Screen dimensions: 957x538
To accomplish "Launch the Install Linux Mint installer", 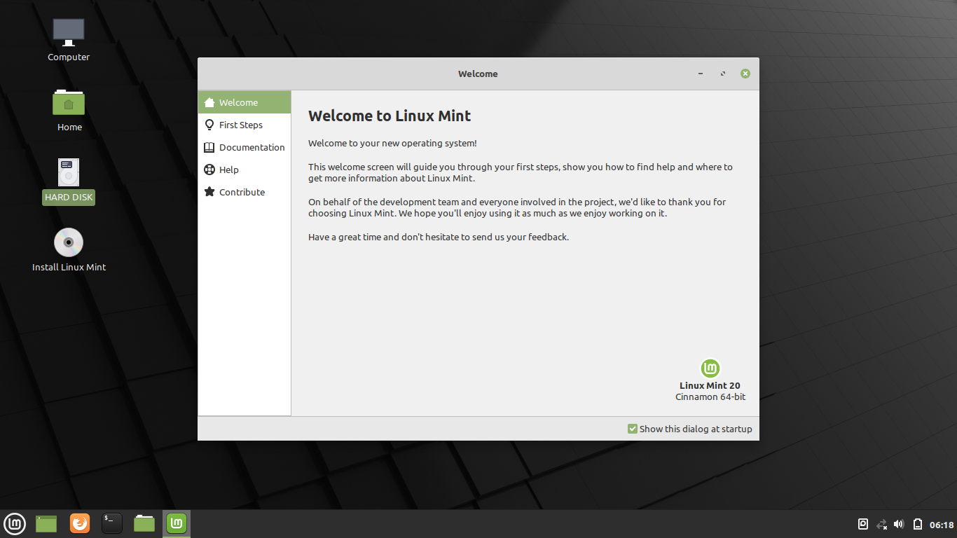I will point(68,242).
